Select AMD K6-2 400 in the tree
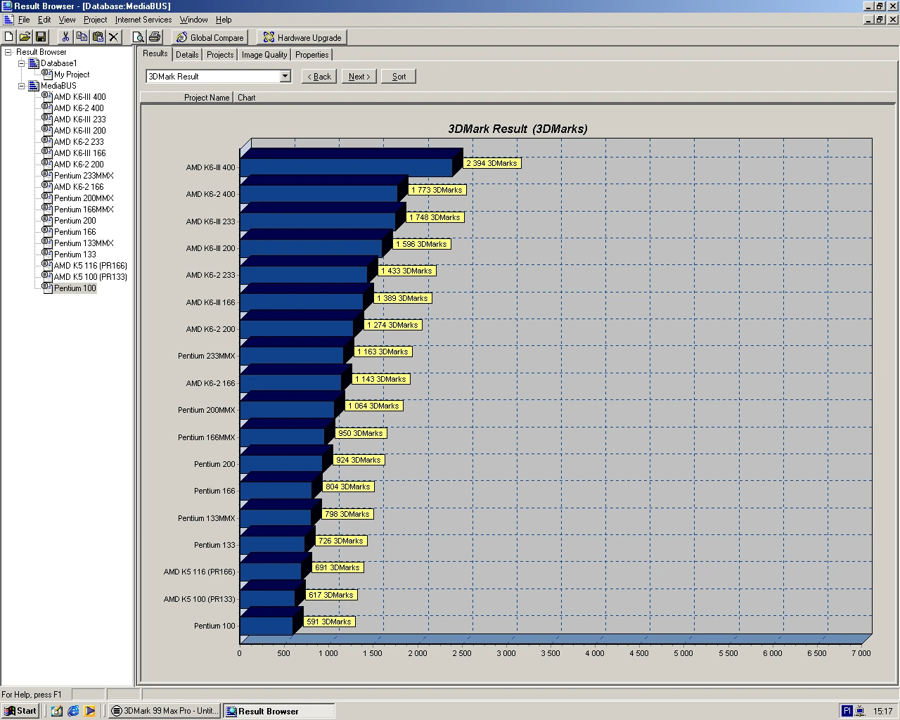 [x=79, y=108]
